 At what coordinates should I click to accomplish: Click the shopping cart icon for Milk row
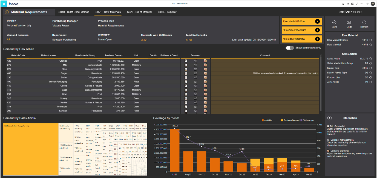[195, 65]
